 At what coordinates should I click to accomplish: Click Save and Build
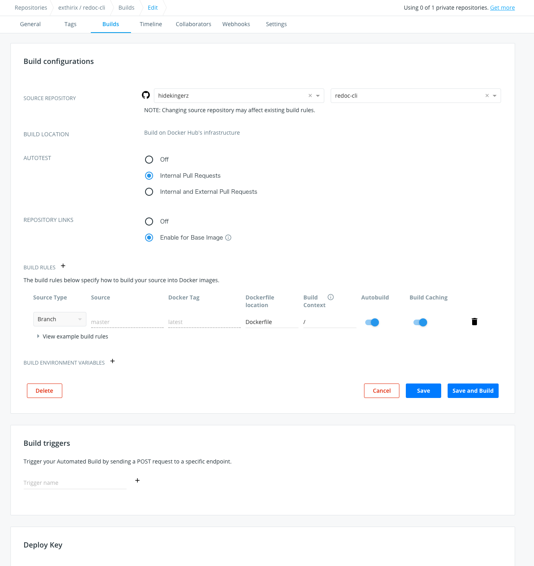473,390
